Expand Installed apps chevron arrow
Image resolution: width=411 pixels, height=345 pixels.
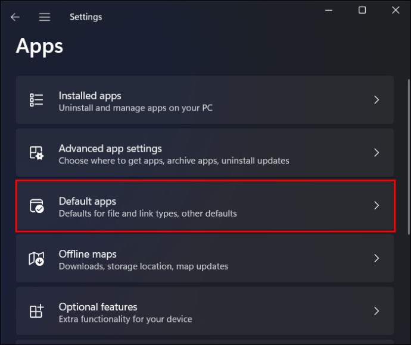376,100
